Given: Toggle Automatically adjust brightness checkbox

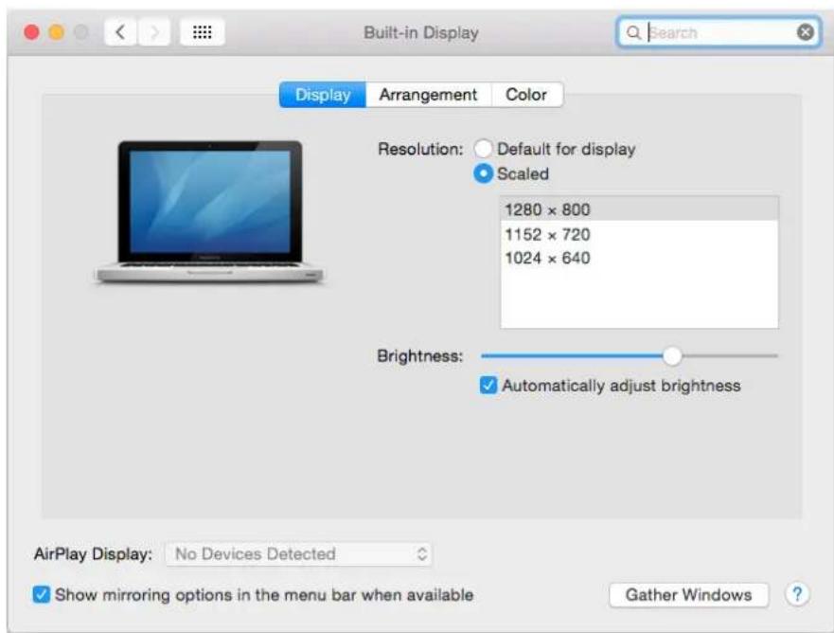Looking at the screenshot, I should (x=488, y=385).
